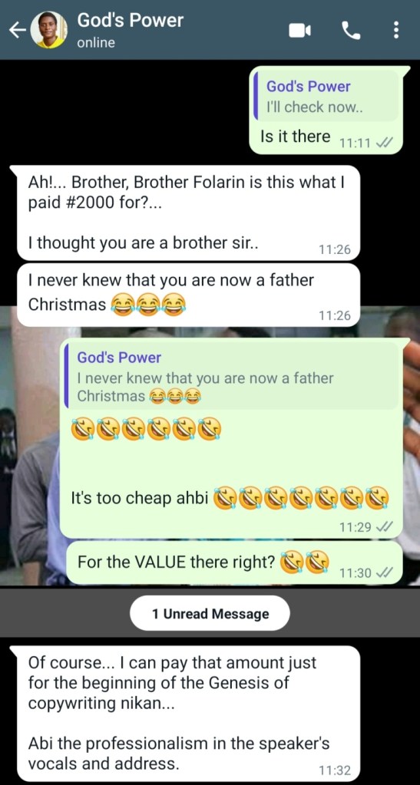Tap the double-check read receipt at 11:11

click(x=382, y=143)
